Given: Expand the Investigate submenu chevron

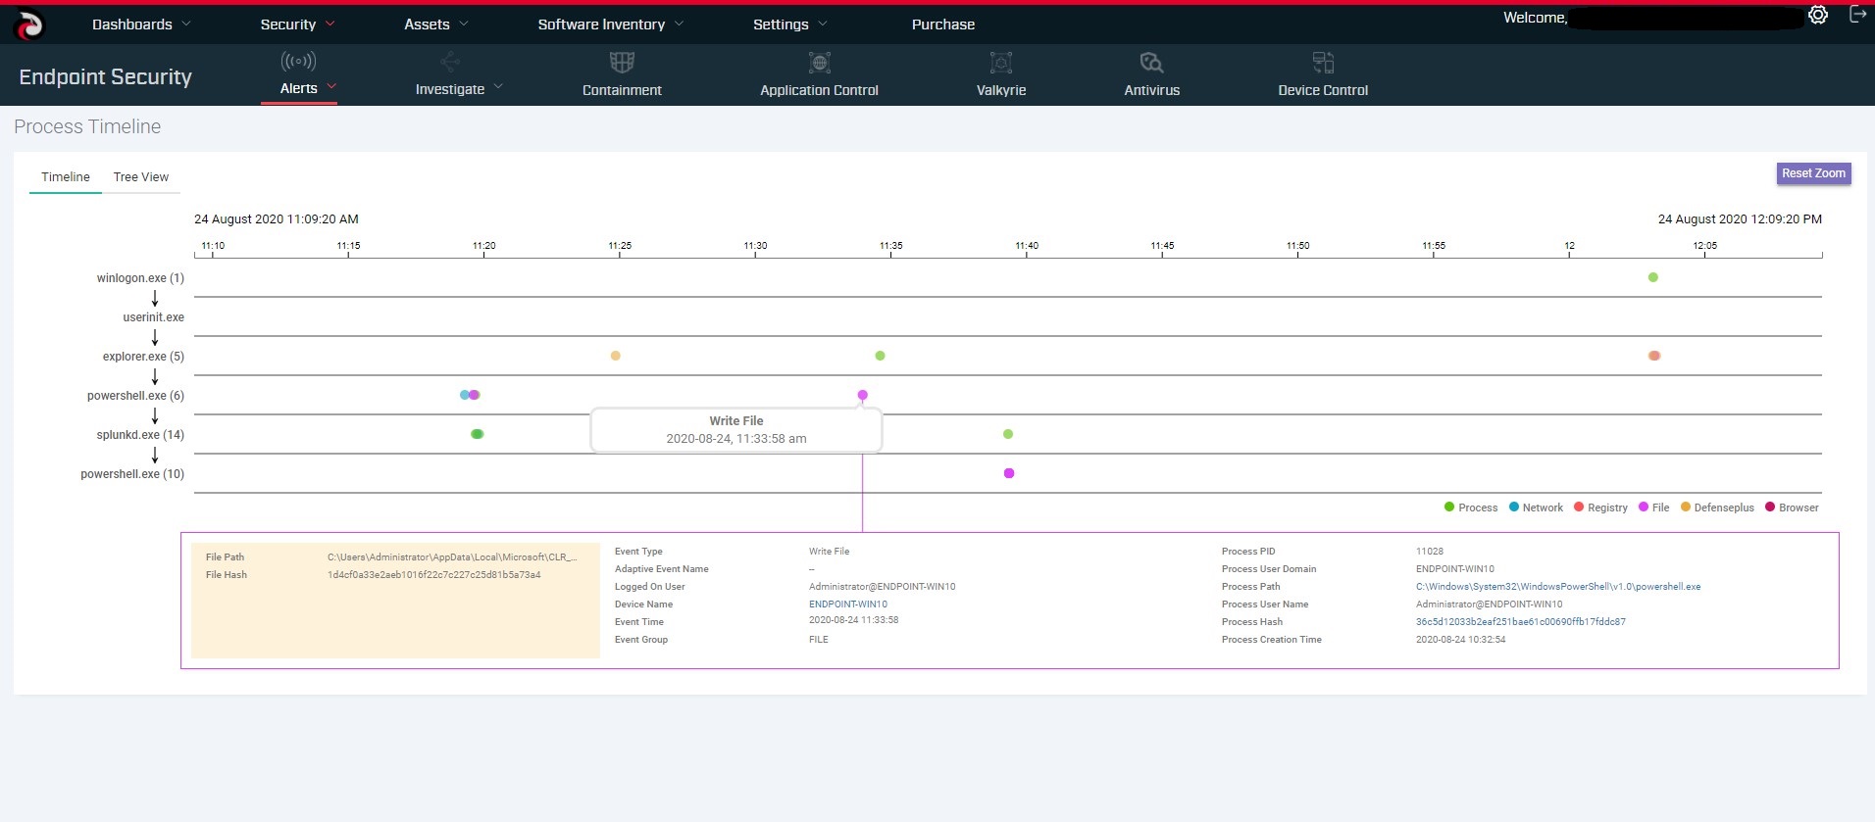Looking at the screenshot, I should click(498, 86).
